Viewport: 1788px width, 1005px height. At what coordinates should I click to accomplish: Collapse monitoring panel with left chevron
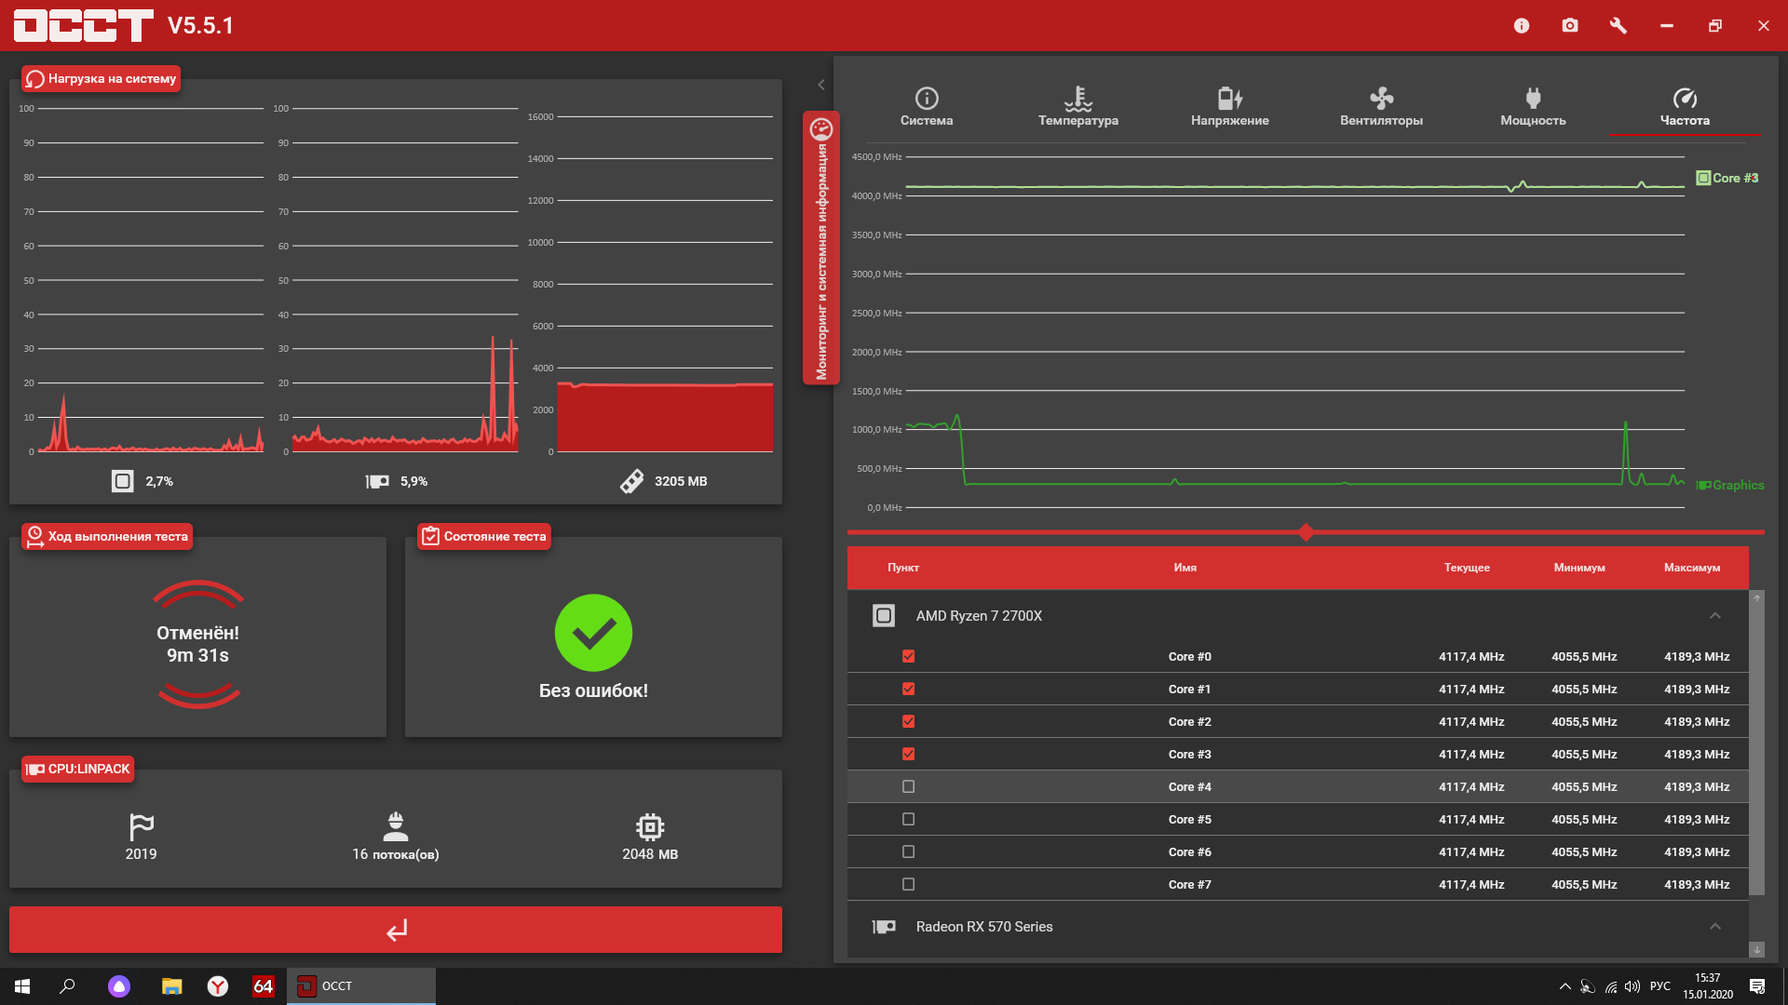821,85
